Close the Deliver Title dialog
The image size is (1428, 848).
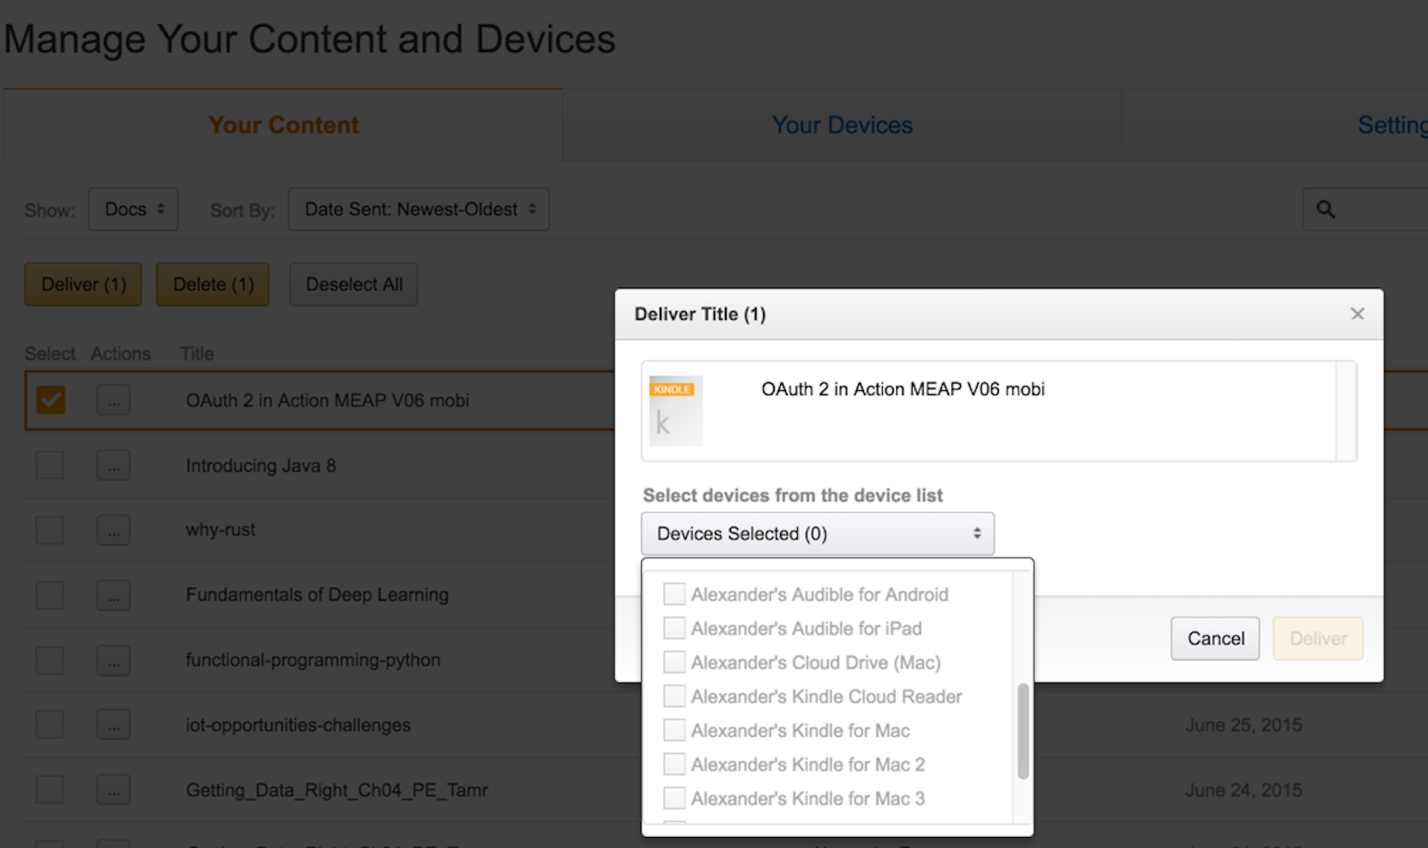point(1357,314)
